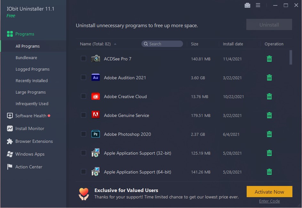Delete Adobe Audition 2021 via trash icon
Viewport: 302px width, 208px height.
(269, 78)
